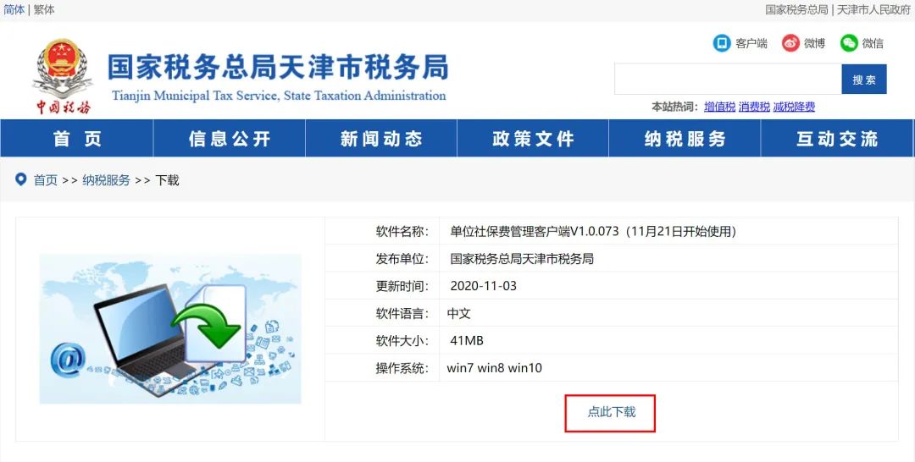The height and width of the screenshot is (462, 915).
Task: Click the 下载 breadcrumb text
Action: coord(167,180)
